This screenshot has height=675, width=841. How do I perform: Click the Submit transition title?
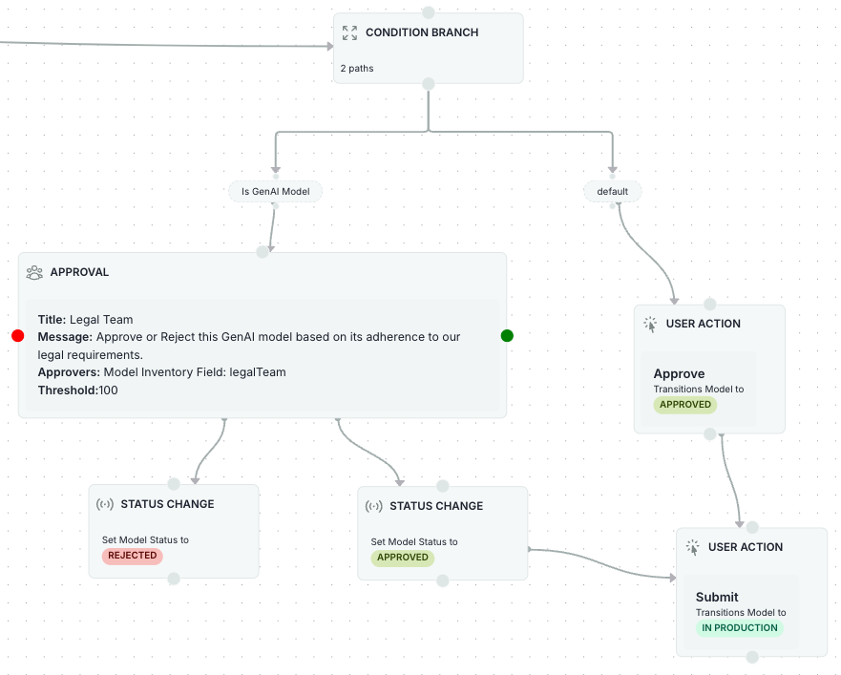tap(717, 597)
